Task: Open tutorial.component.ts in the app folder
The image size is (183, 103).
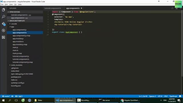Action: [x=21, y=59]
